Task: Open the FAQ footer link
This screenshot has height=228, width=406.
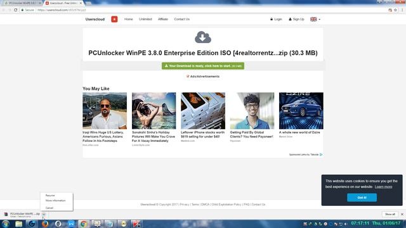Action: pos(246,205)
